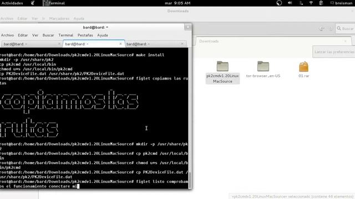The width and height of the screenshot is (355, 199).
Task: Close the first bard@bard terminal tab
Action: tap(59, 44)
